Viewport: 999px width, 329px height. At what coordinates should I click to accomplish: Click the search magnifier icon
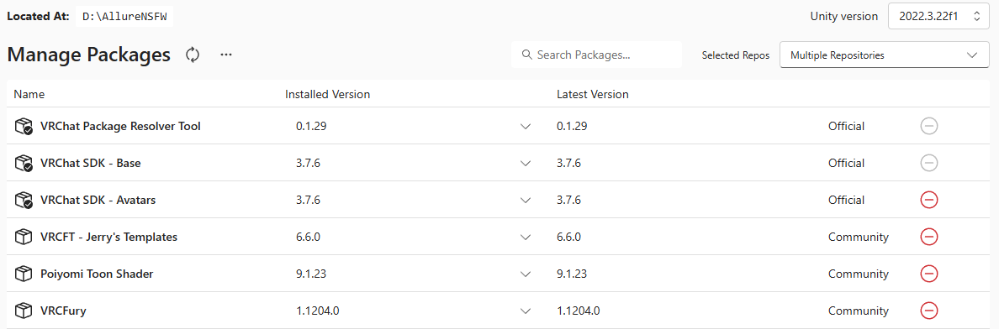point(526,55)
